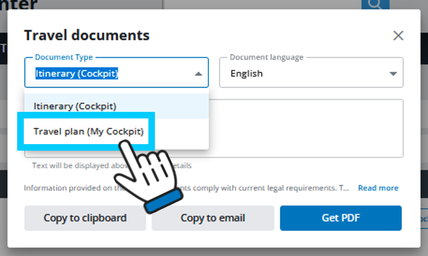The image size is (428, 256).
Task: Click the English language value
Action: tap(246, 74)
